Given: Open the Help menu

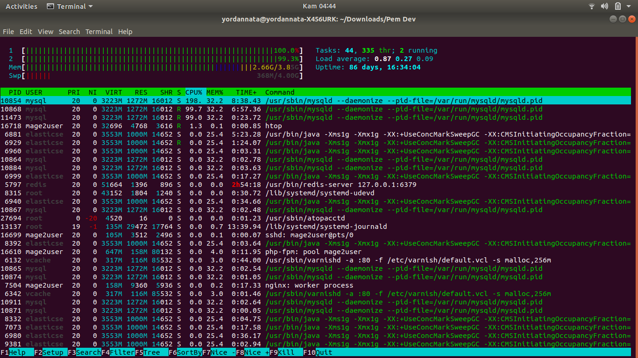Looking at the screenshot, I should (125, 32).
